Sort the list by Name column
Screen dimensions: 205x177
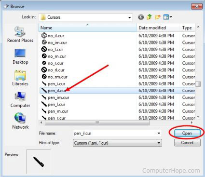pos(88,27)
